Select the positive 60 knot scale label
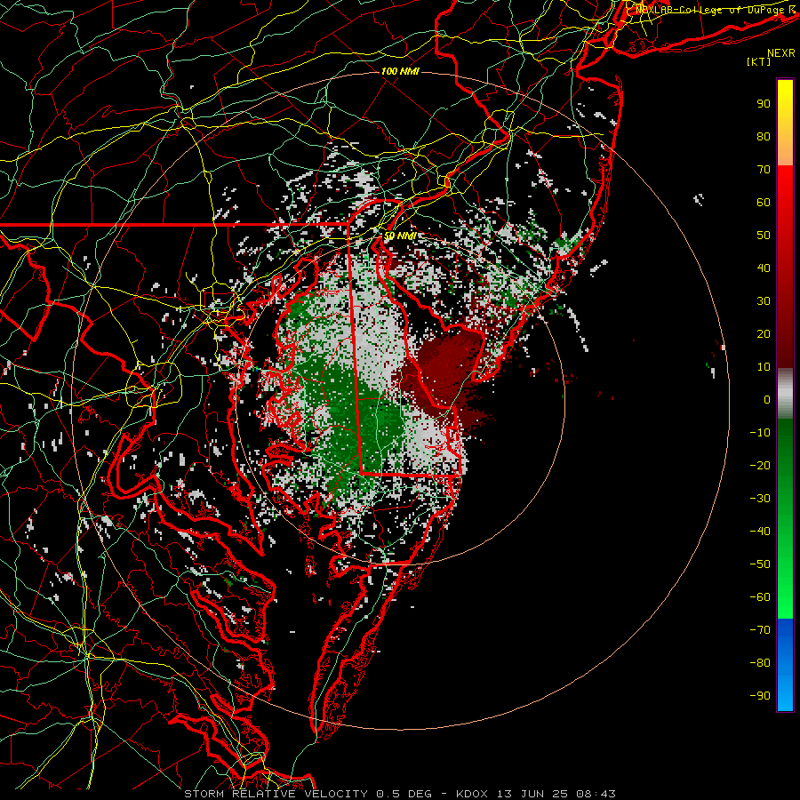800x800 pixels. coord(764,203)
